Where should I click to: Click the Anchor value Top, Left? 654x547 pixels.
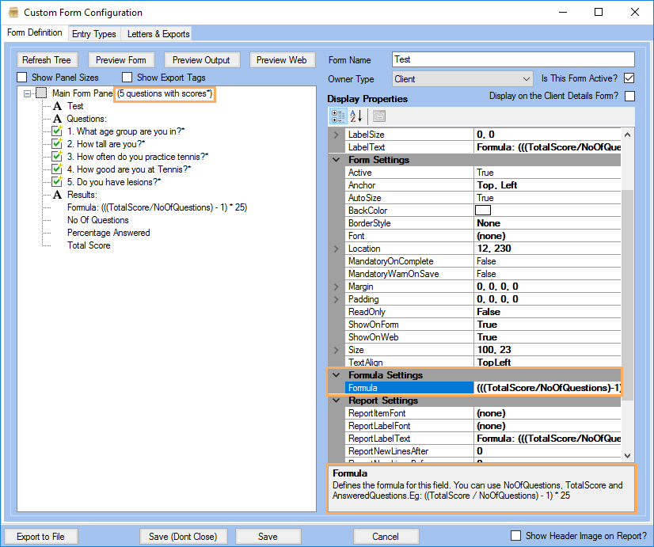(548, 185)
